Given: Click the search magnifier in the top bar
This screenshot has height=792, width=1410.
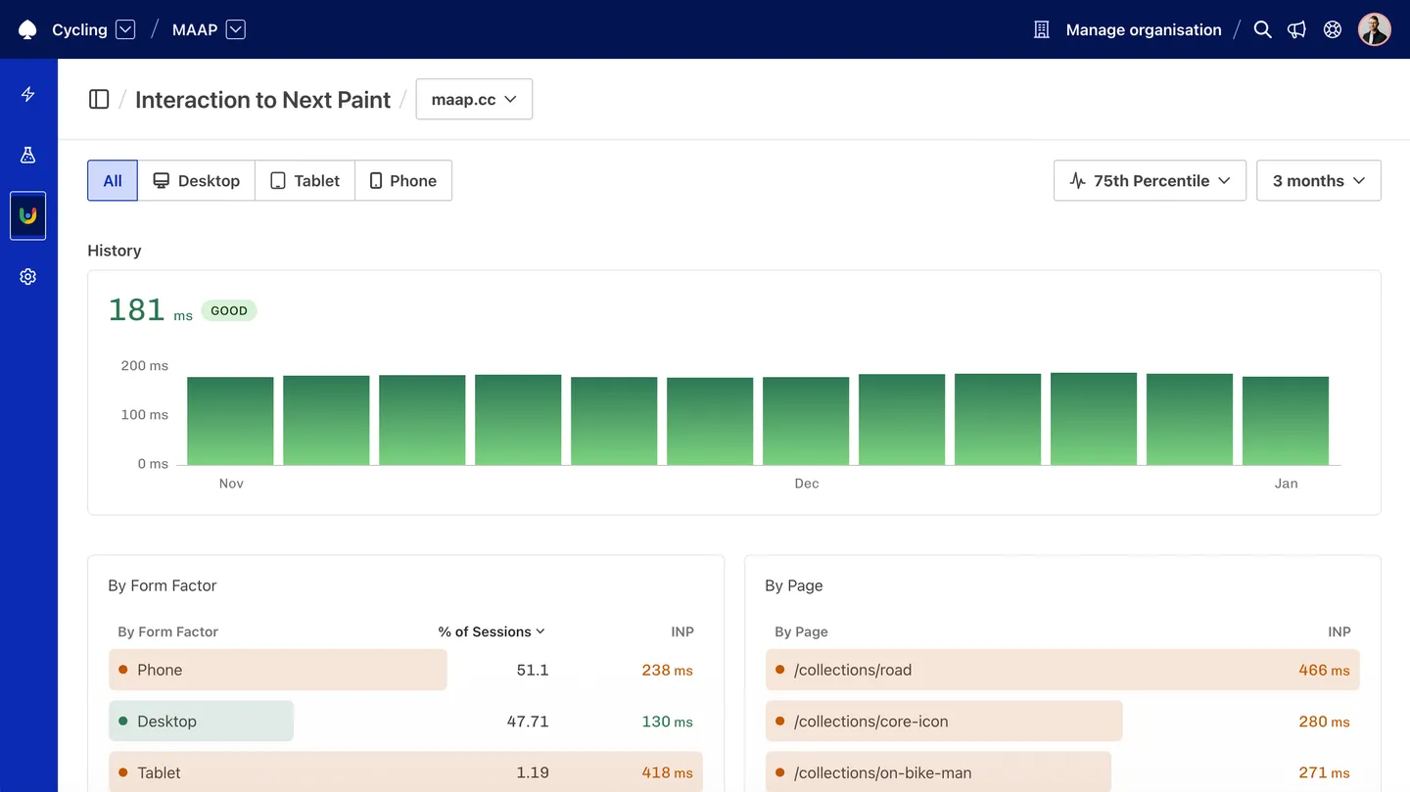Looking at the screenshot, I should 1262,29.
